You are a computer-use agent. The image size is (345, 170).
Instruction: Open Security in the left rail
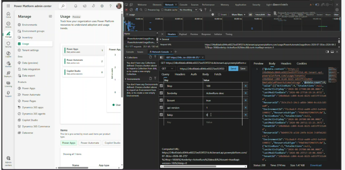point(8,45)
